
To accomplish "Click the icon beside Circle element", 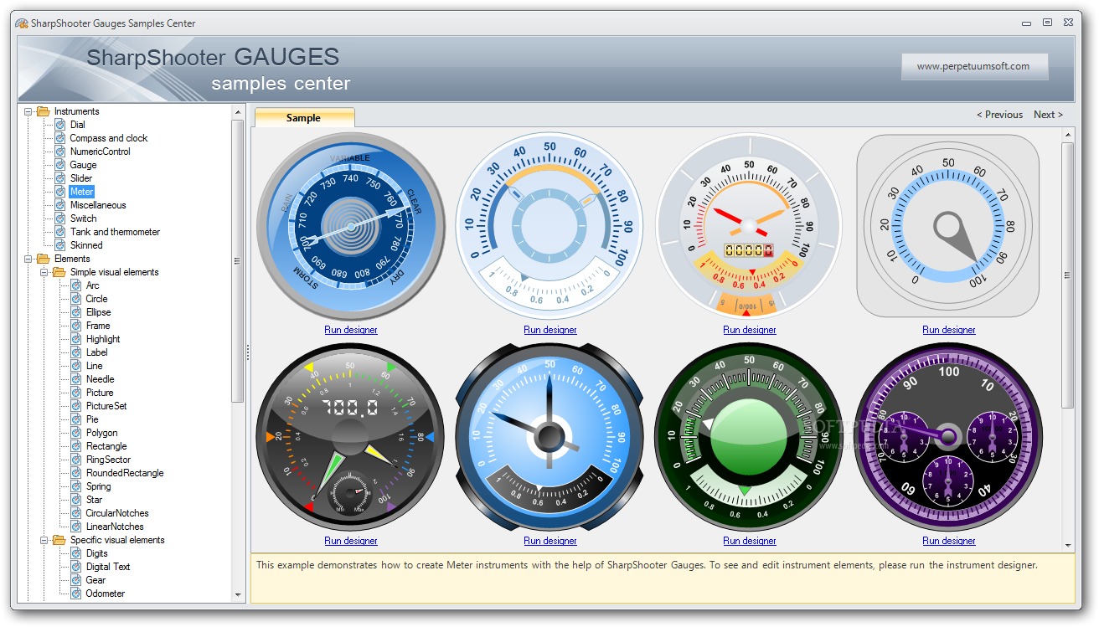I will 76,299.
